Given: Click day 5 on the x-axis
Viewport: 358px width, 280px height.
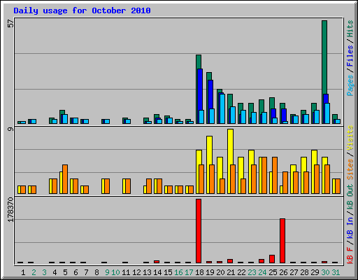Looking at the screenshot, I should tap(65, 272).
